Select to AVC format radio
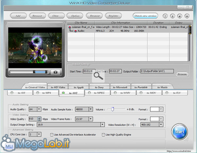The image size is (197, 153). click(63, 93)
